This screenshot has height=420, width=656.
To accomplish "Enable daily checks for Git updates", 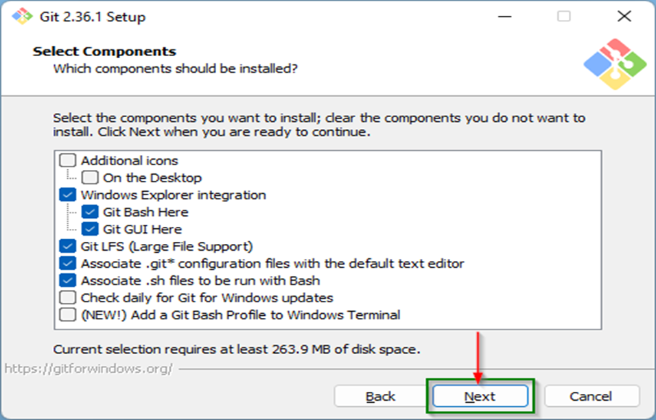I will 67,297.
